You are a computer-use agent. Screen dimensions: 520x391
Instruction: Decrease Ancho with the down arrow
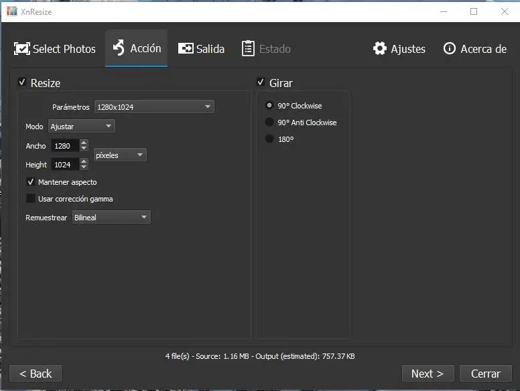coord(84,149)
